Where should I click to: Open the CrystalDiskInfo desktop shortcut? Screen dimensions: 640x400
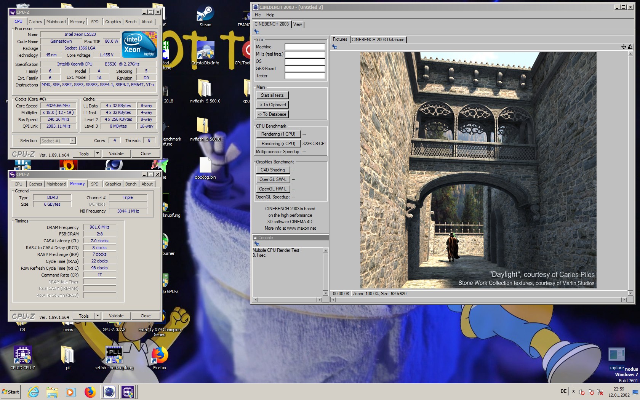coord(205,53)
